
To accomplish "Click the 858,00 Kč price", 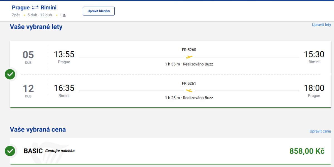I will point(307,151).
